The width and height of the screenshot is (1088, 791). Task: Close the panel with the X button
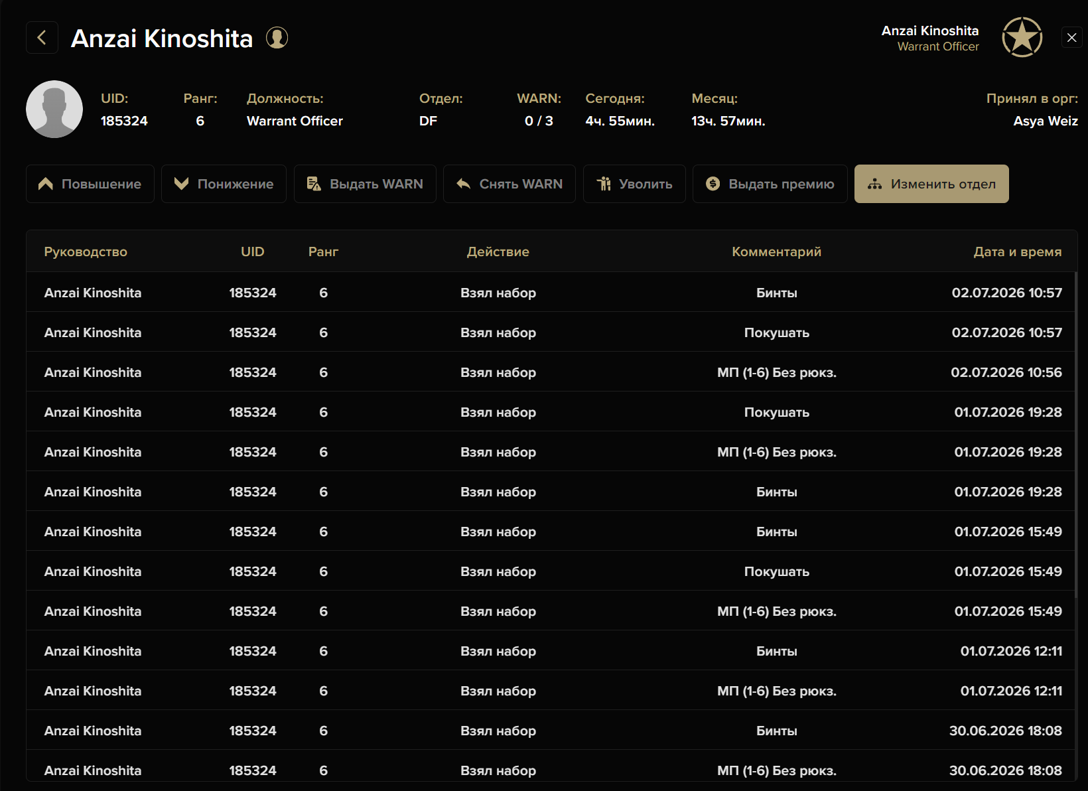[x=1071, y=38]
